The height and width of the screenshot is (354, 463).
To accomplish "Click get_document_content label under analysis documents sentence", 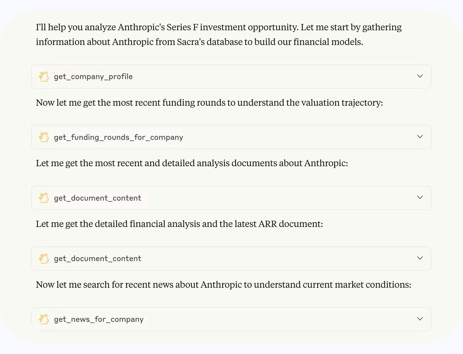I will pyautogui.click(x=97, y=198).
